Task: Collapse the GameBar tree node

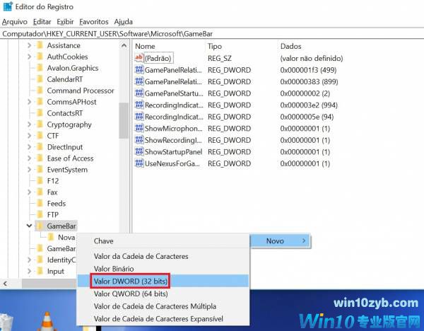Action: (29, 226)
